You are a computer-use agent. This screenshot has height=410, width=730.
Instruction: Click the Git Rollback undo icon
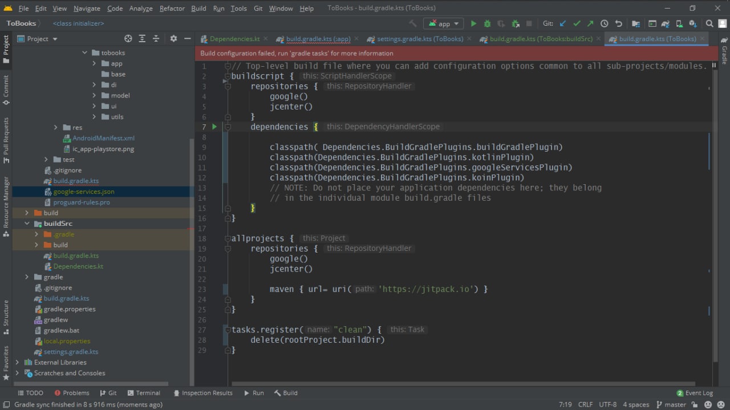(x=618, y=23)
